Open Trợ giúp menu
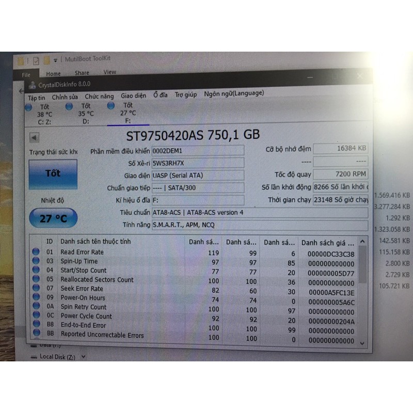The width and height of the screenshot is (413, 413). tap(186, 94)
